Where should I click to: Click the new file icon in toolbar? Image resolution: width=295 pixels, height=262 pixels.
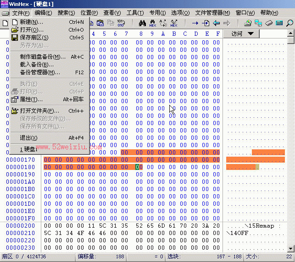pos(5,23)
